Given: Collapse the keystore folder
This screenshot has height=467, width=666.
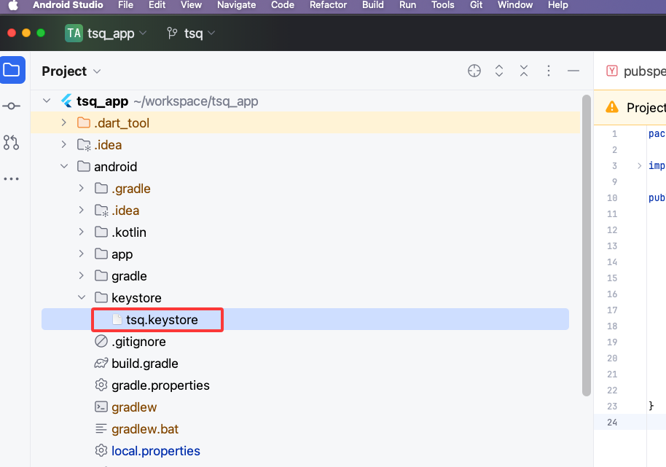Looking at the screenshot, I should click(x=82, y=298).
